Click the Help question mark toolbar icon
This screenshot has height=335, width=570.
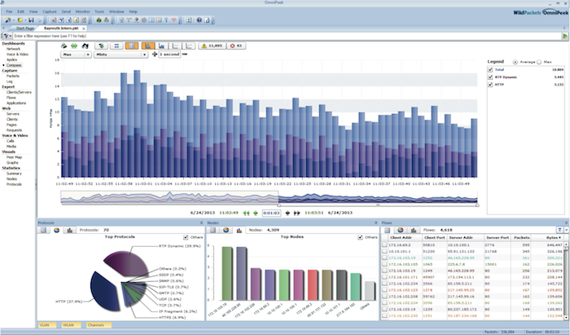(199, 20)
